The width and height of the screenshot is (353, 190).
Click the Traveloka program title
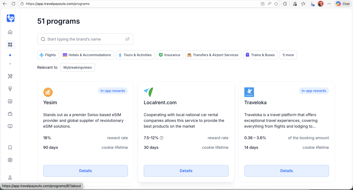coord(255,102)
